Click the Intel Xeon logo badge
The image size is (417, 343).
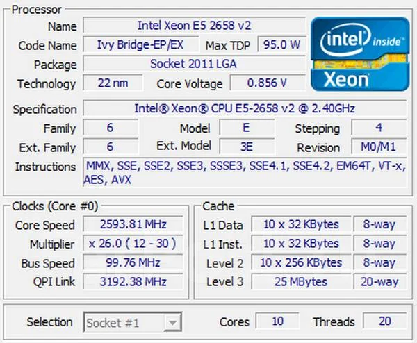(360, 54)
